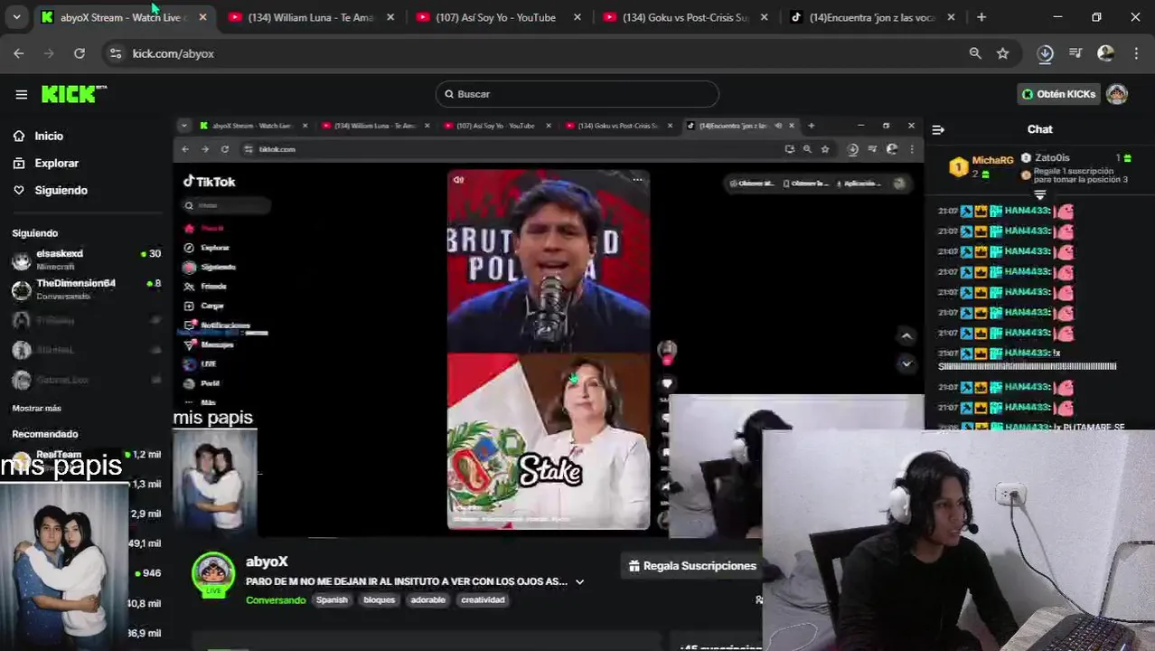Click the abyoX channel avatar with LIVE badge
The image size is (1155, 651).
tap(213, 575)
